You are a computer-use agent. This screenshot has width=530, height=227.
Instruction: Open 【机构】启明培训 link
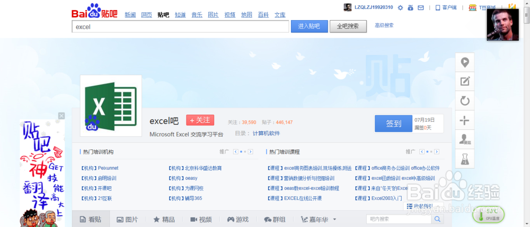[x=98, y=178]
